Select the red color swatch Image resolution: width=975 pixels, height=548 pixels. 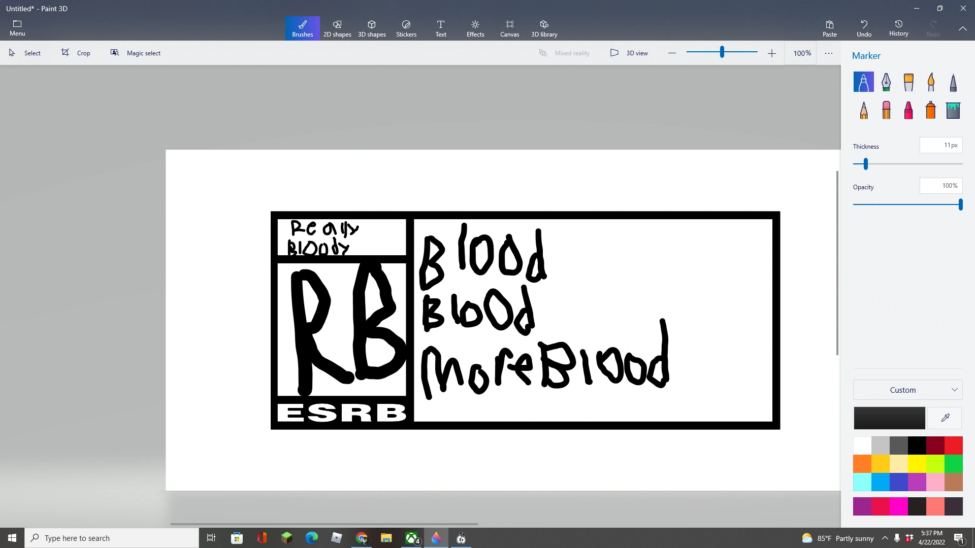coord(954,444)
